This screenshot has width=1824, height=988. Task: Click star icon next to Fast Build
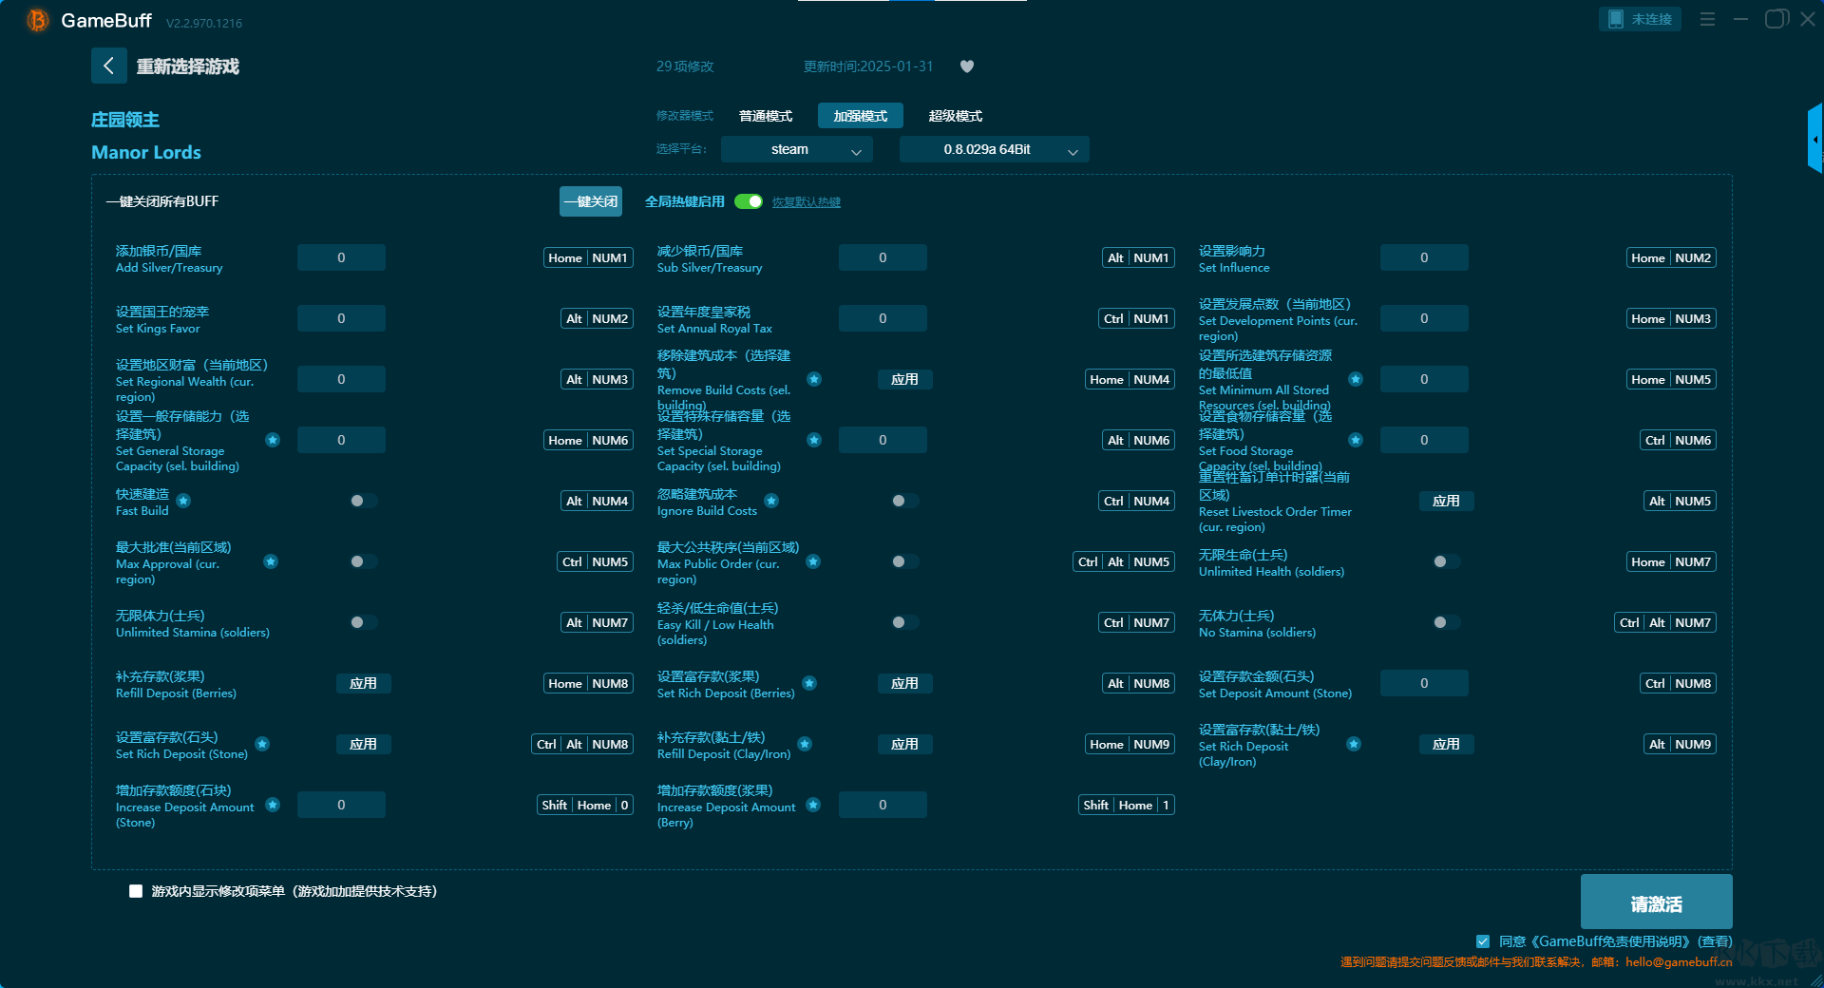tap(183, 501)
